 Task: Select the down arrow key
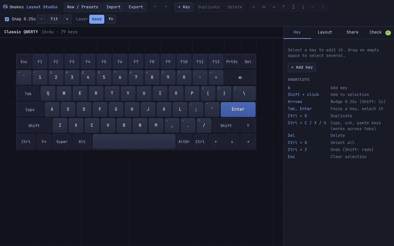(x=232, y=141)
